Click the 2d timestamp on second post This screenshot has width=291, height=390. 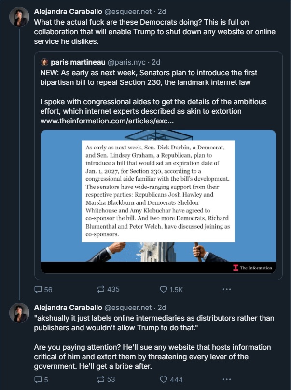coord(162,307)
